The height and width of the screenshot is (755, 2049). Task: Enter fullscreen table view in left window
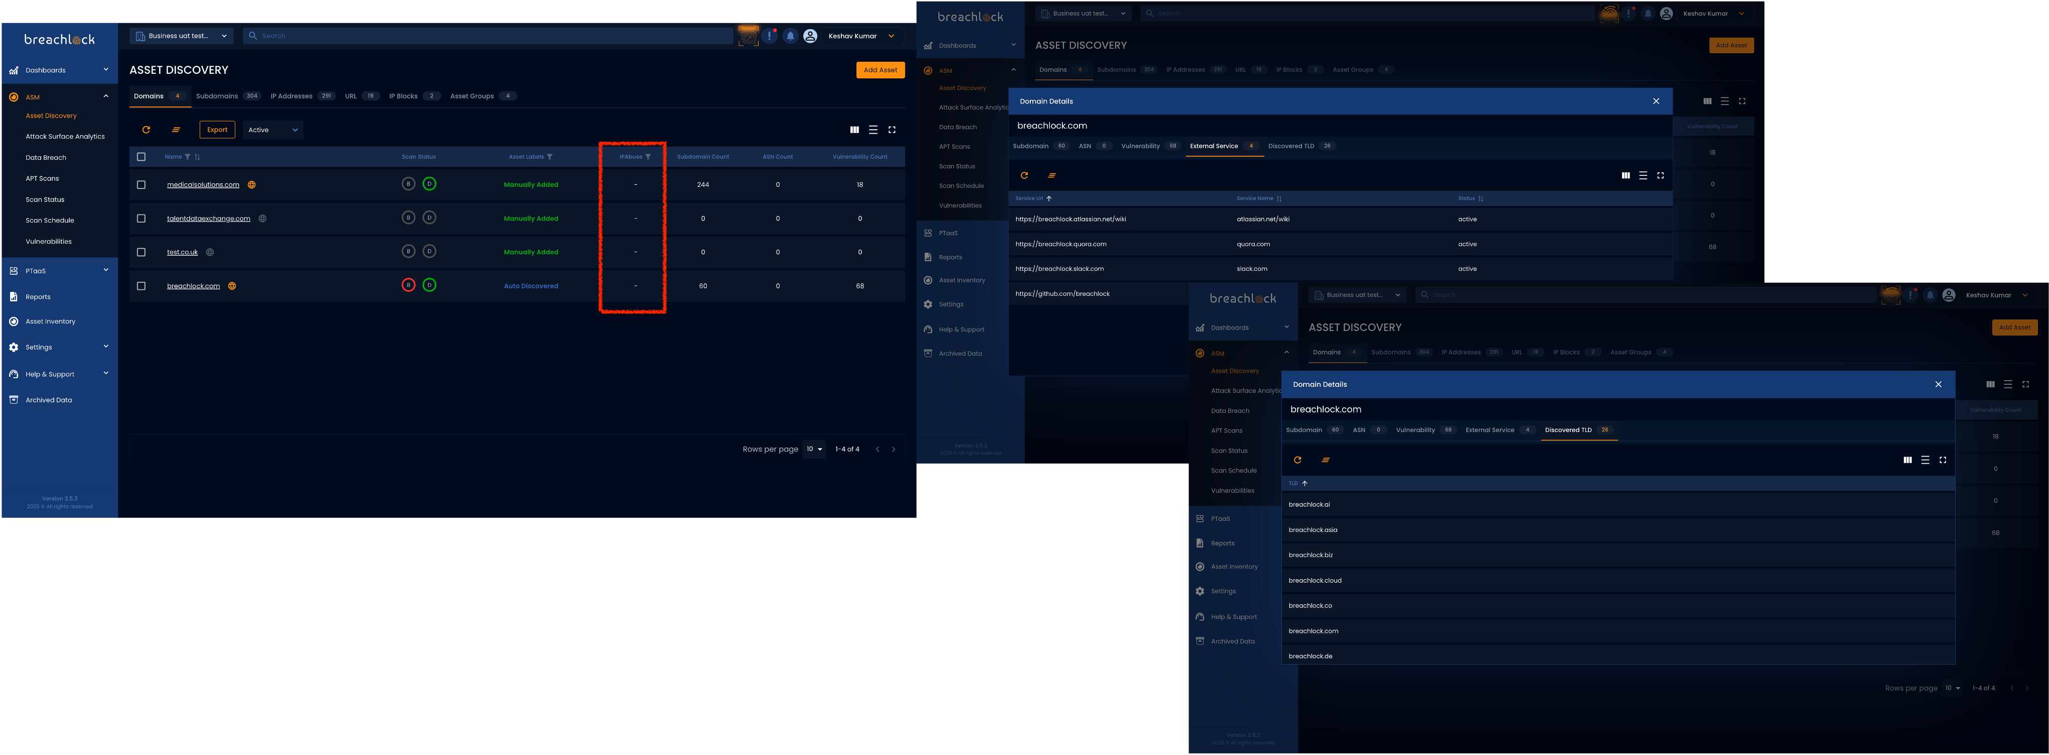(892, 130)
